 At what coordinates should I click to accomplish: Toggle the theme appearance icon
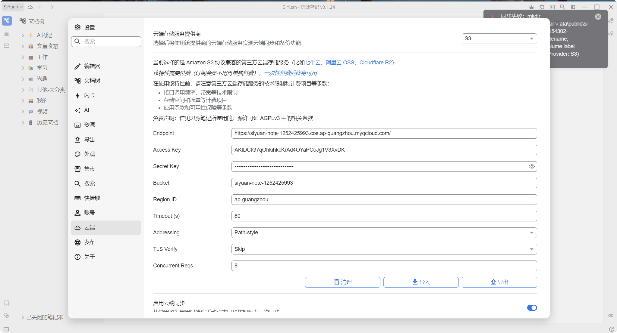point(573,7)
